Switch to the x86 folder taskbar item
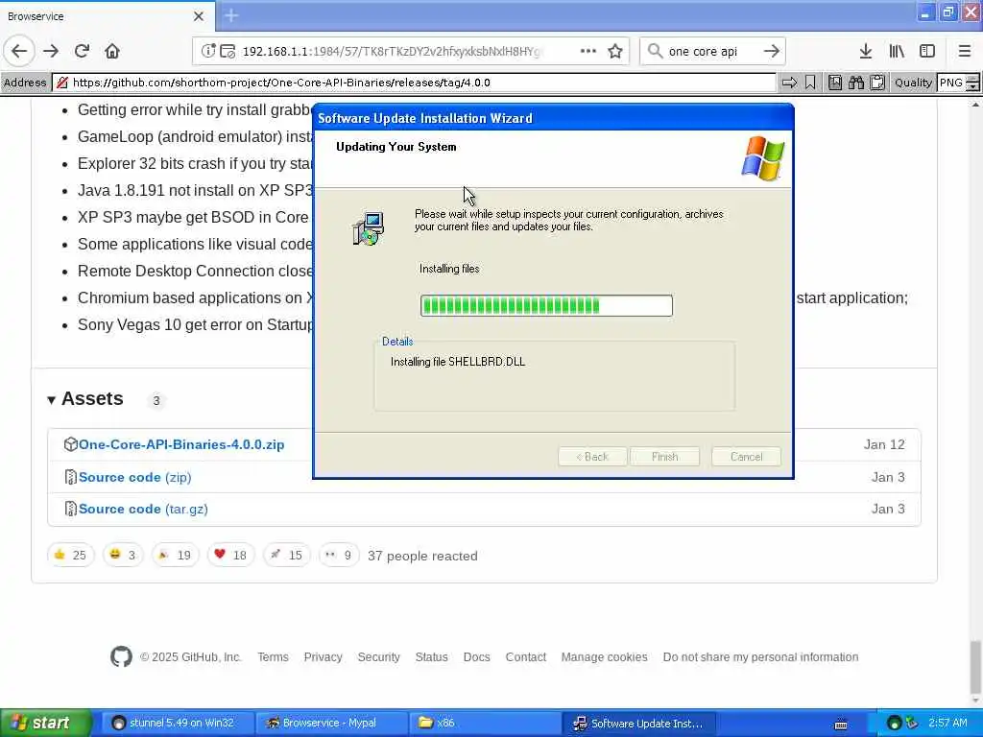 485,724
